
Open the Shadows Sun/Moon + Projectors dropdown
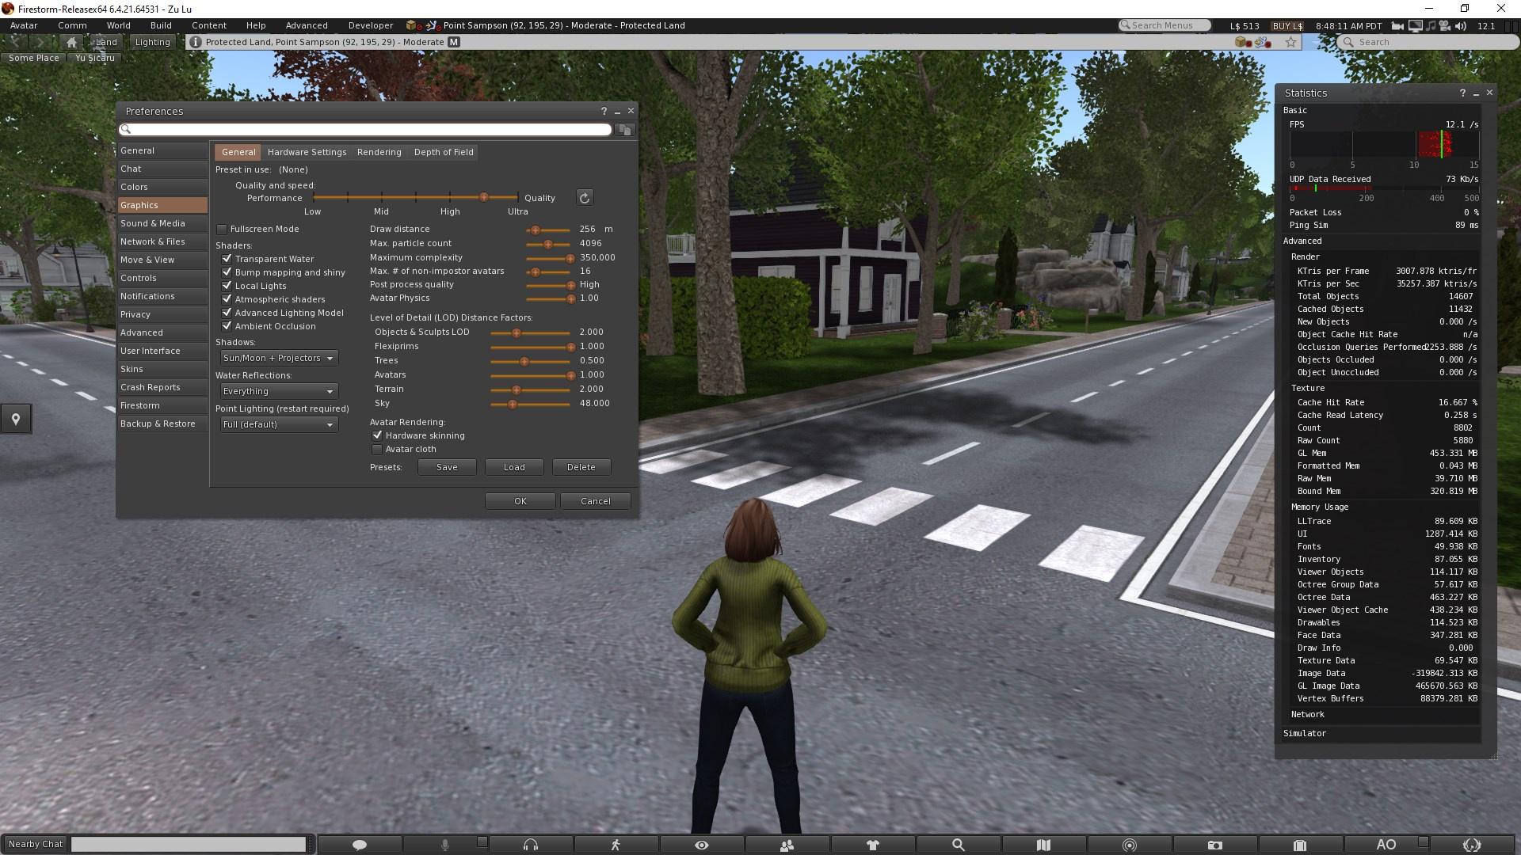pos(278,358)
